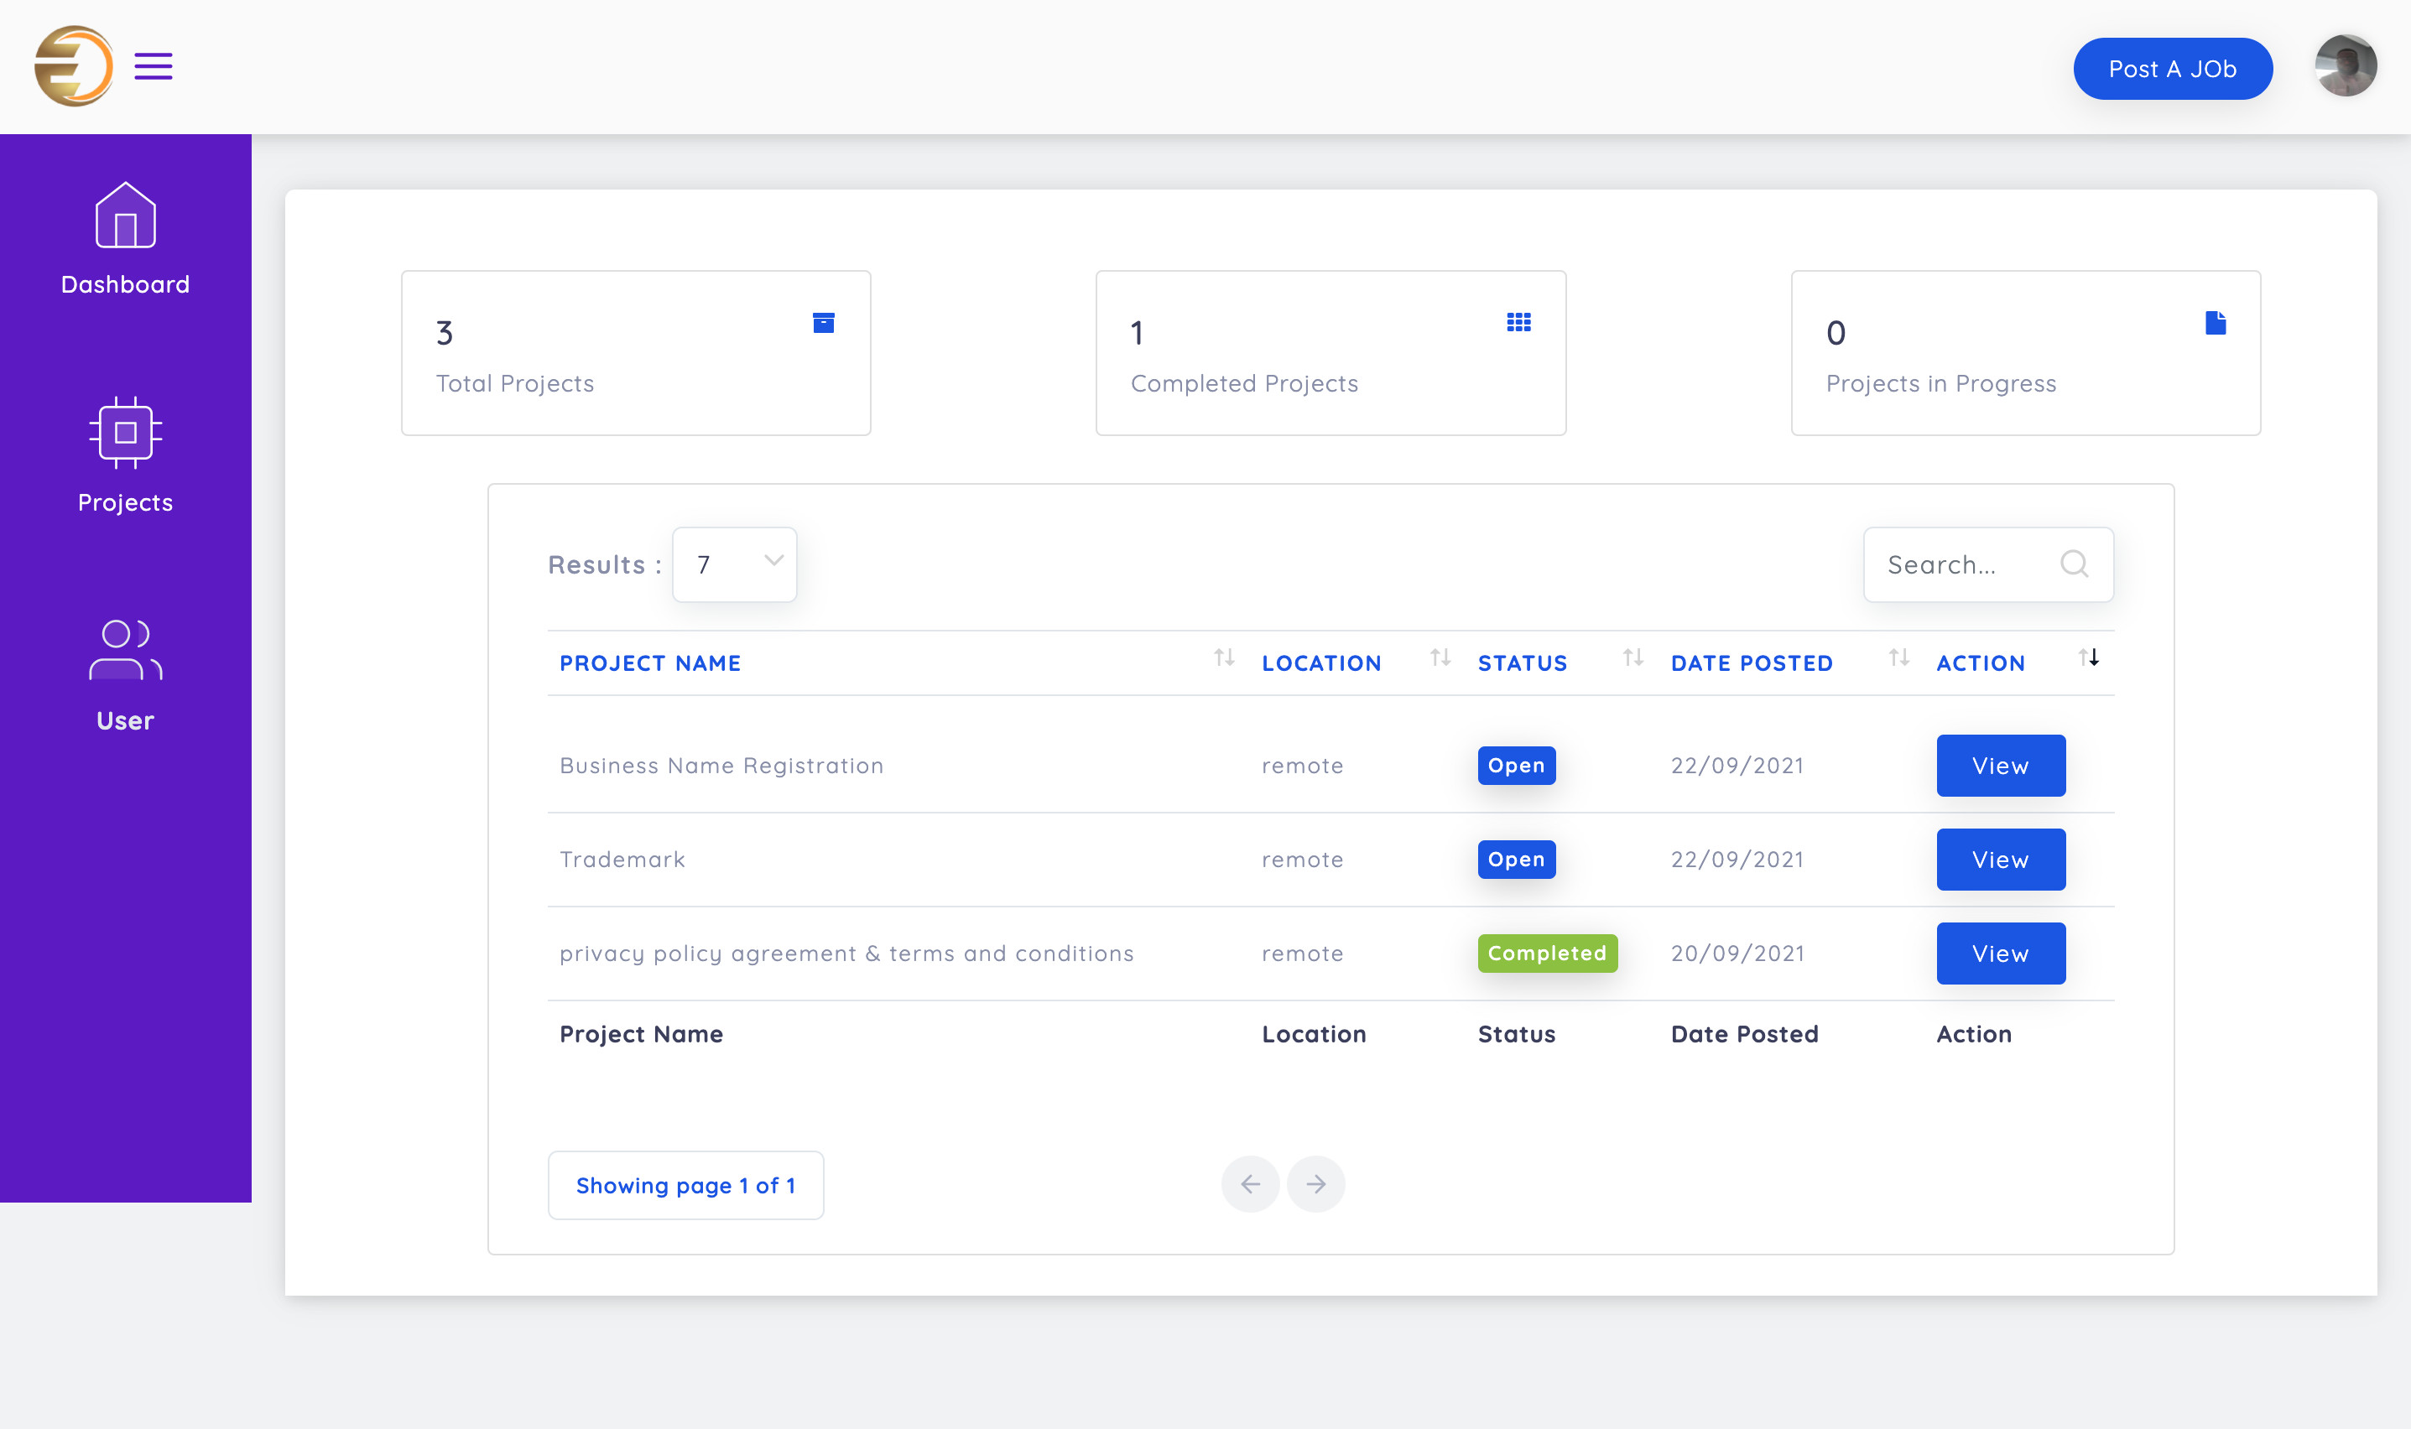Image resolution: width=2411 pixels, height=1429 pixels.
Task: Click the Projects in Progress file icon
Action: pos(2215,323)
